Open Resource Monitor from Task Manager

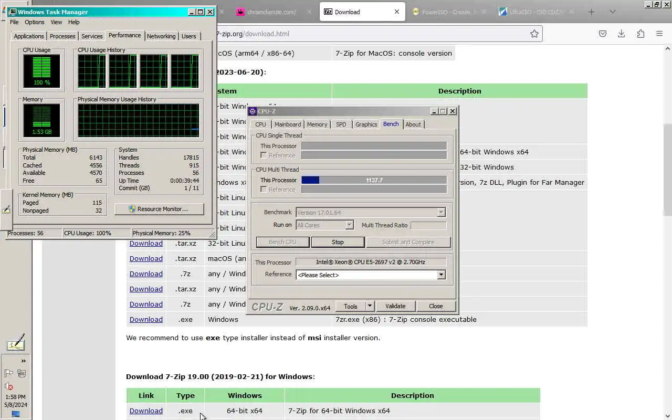point(159,209)
